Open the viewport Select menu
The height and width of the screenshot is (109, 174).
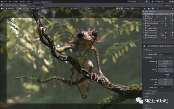coord(33,8)
